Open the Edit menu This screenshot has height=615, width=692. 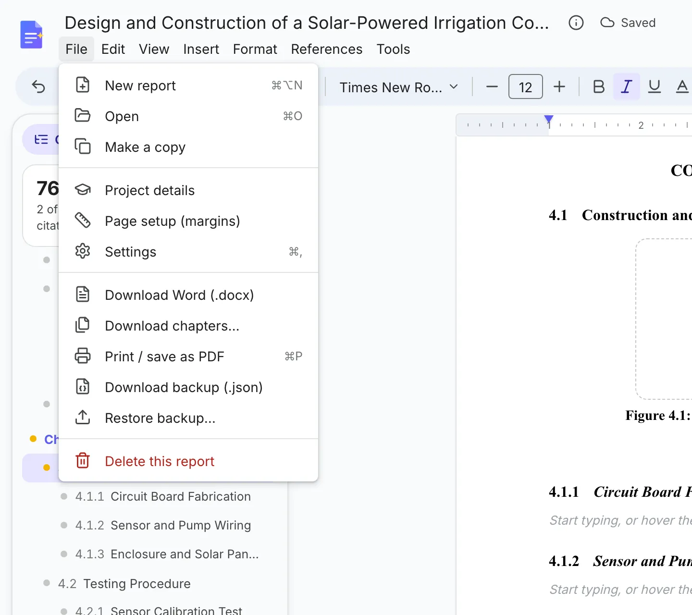[113, 49]
